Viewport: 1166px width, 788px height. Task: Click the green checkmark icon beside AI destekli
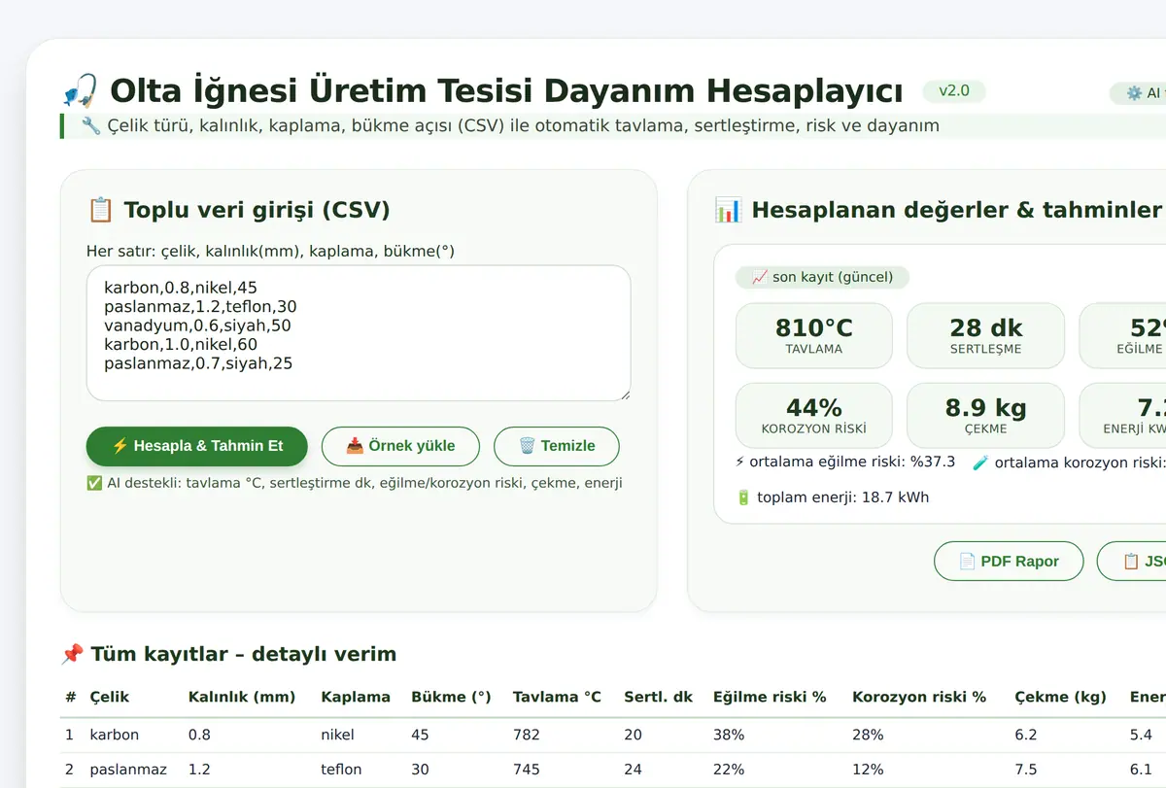[94, 483]
